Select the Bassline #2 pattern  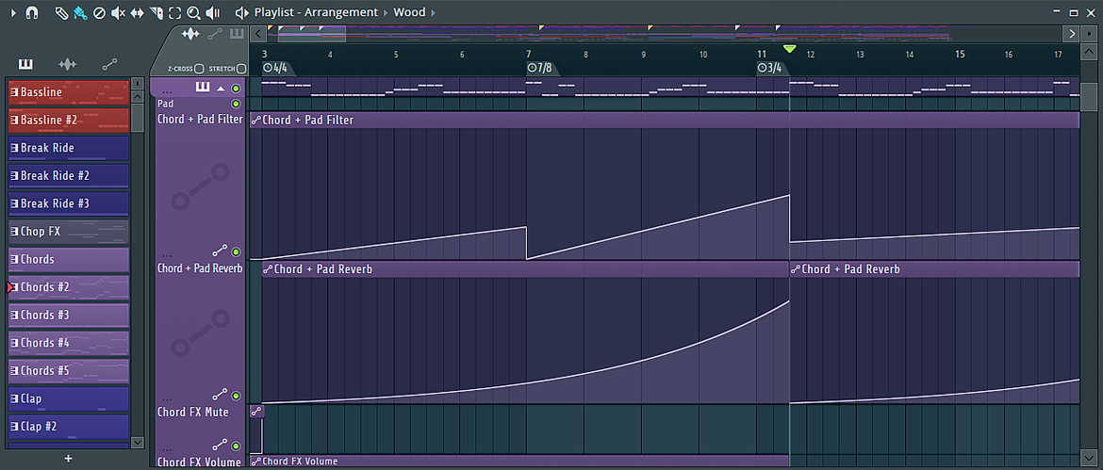pos(68,121)
